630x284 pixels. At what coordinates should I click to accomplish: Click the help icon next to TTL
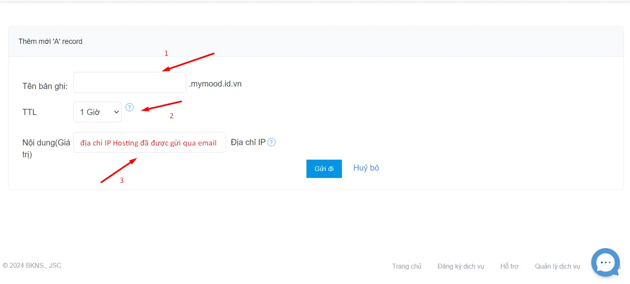pos(130,107)
